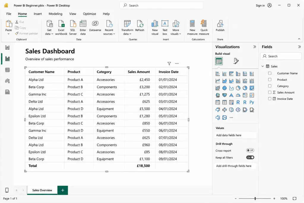Click the Fields pane Search box
The width and height of the screenshot is (304, 203).
[x=281, y=56]
